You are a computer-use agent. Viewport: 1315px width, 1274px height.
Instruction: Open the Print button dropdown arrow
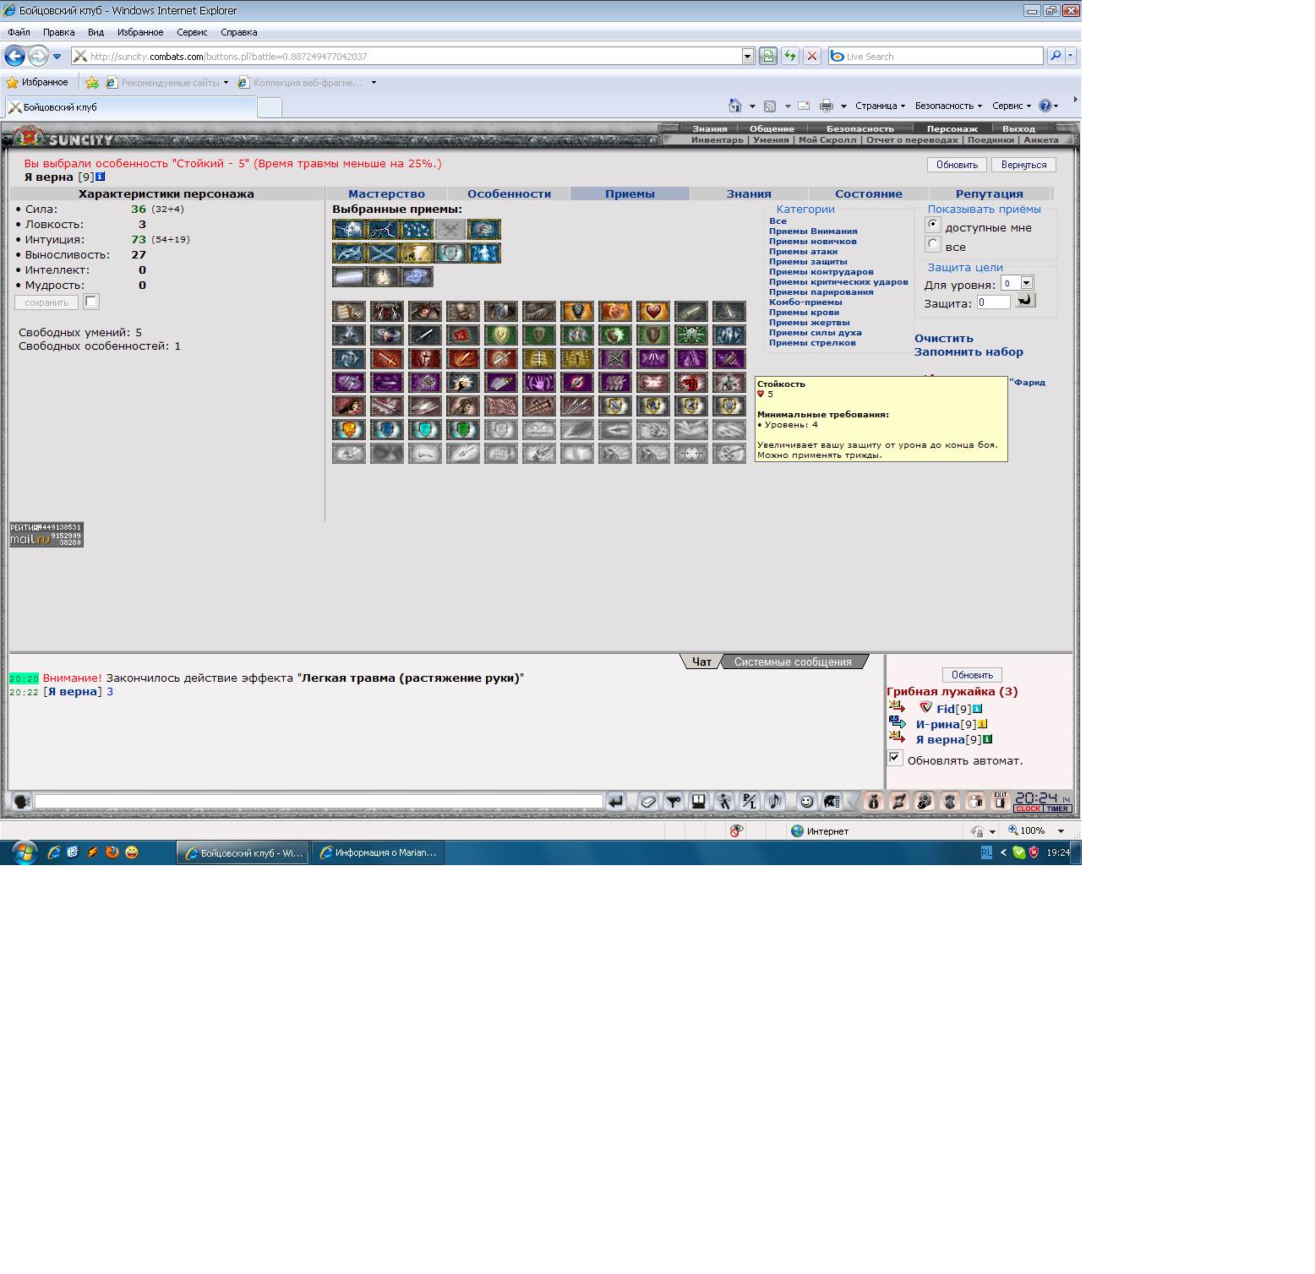pyautogui.click(x=843, y=106)
